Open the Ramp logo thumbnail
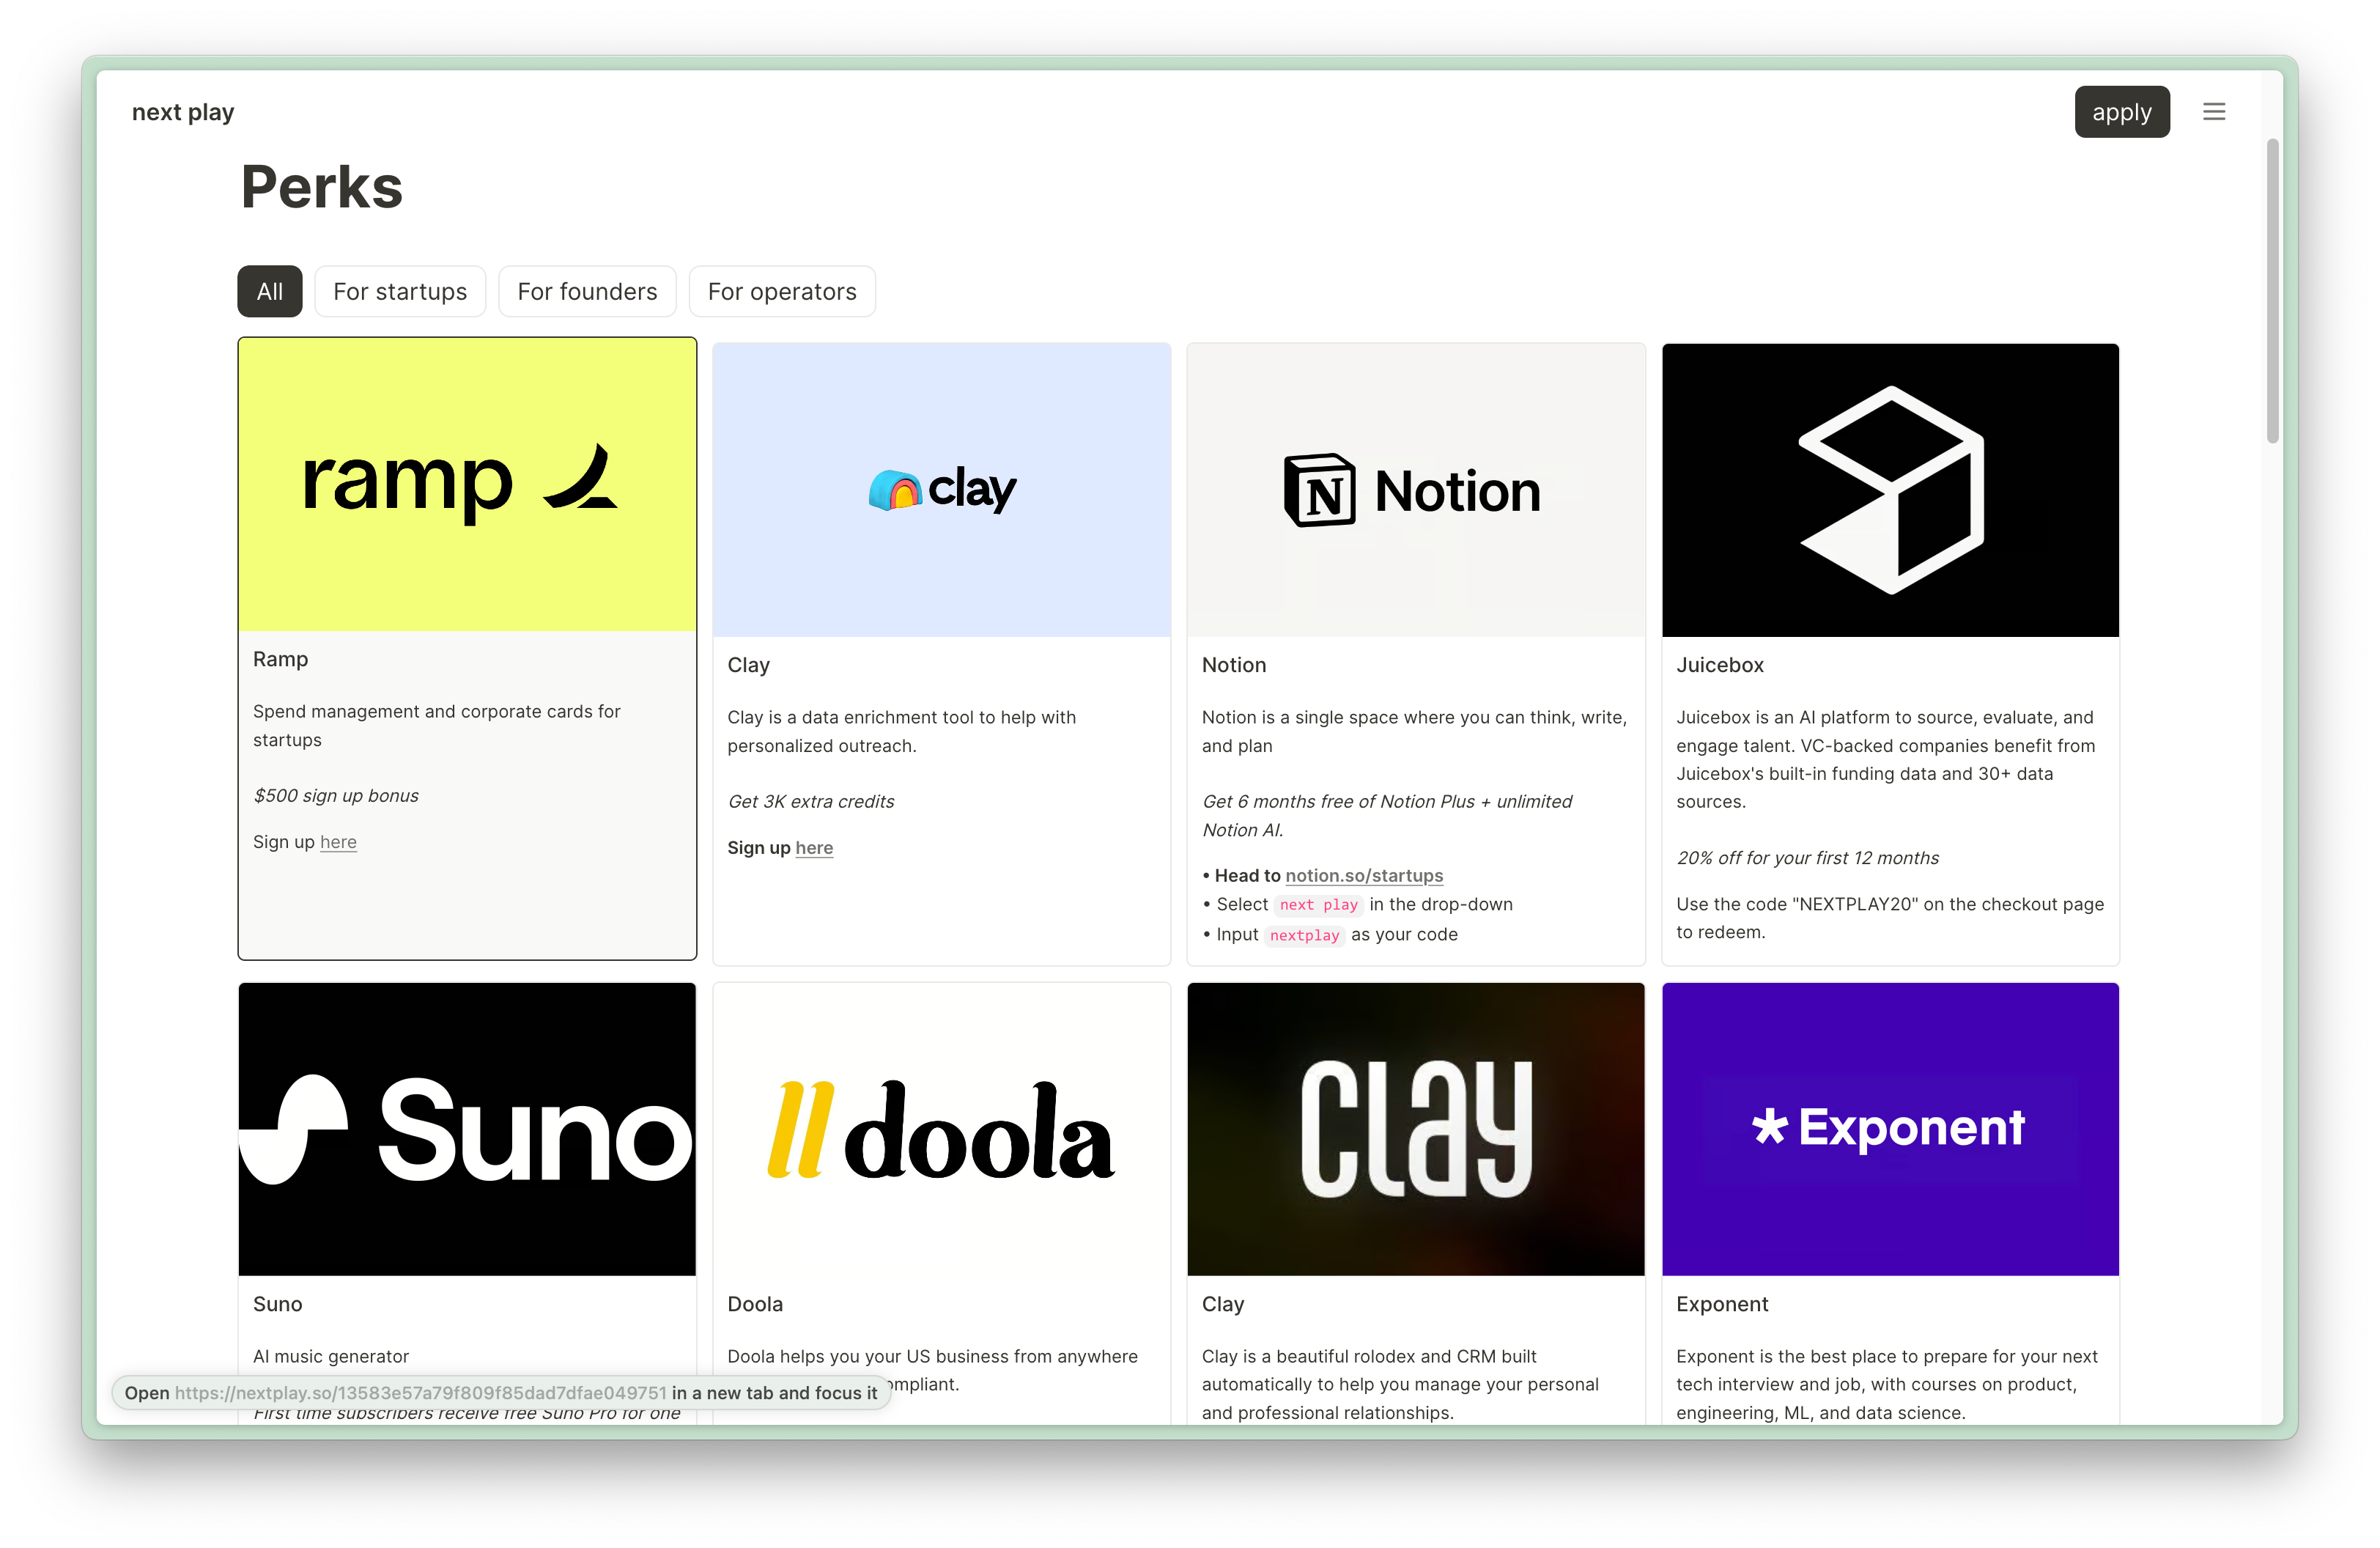 (x=467, y=485)
